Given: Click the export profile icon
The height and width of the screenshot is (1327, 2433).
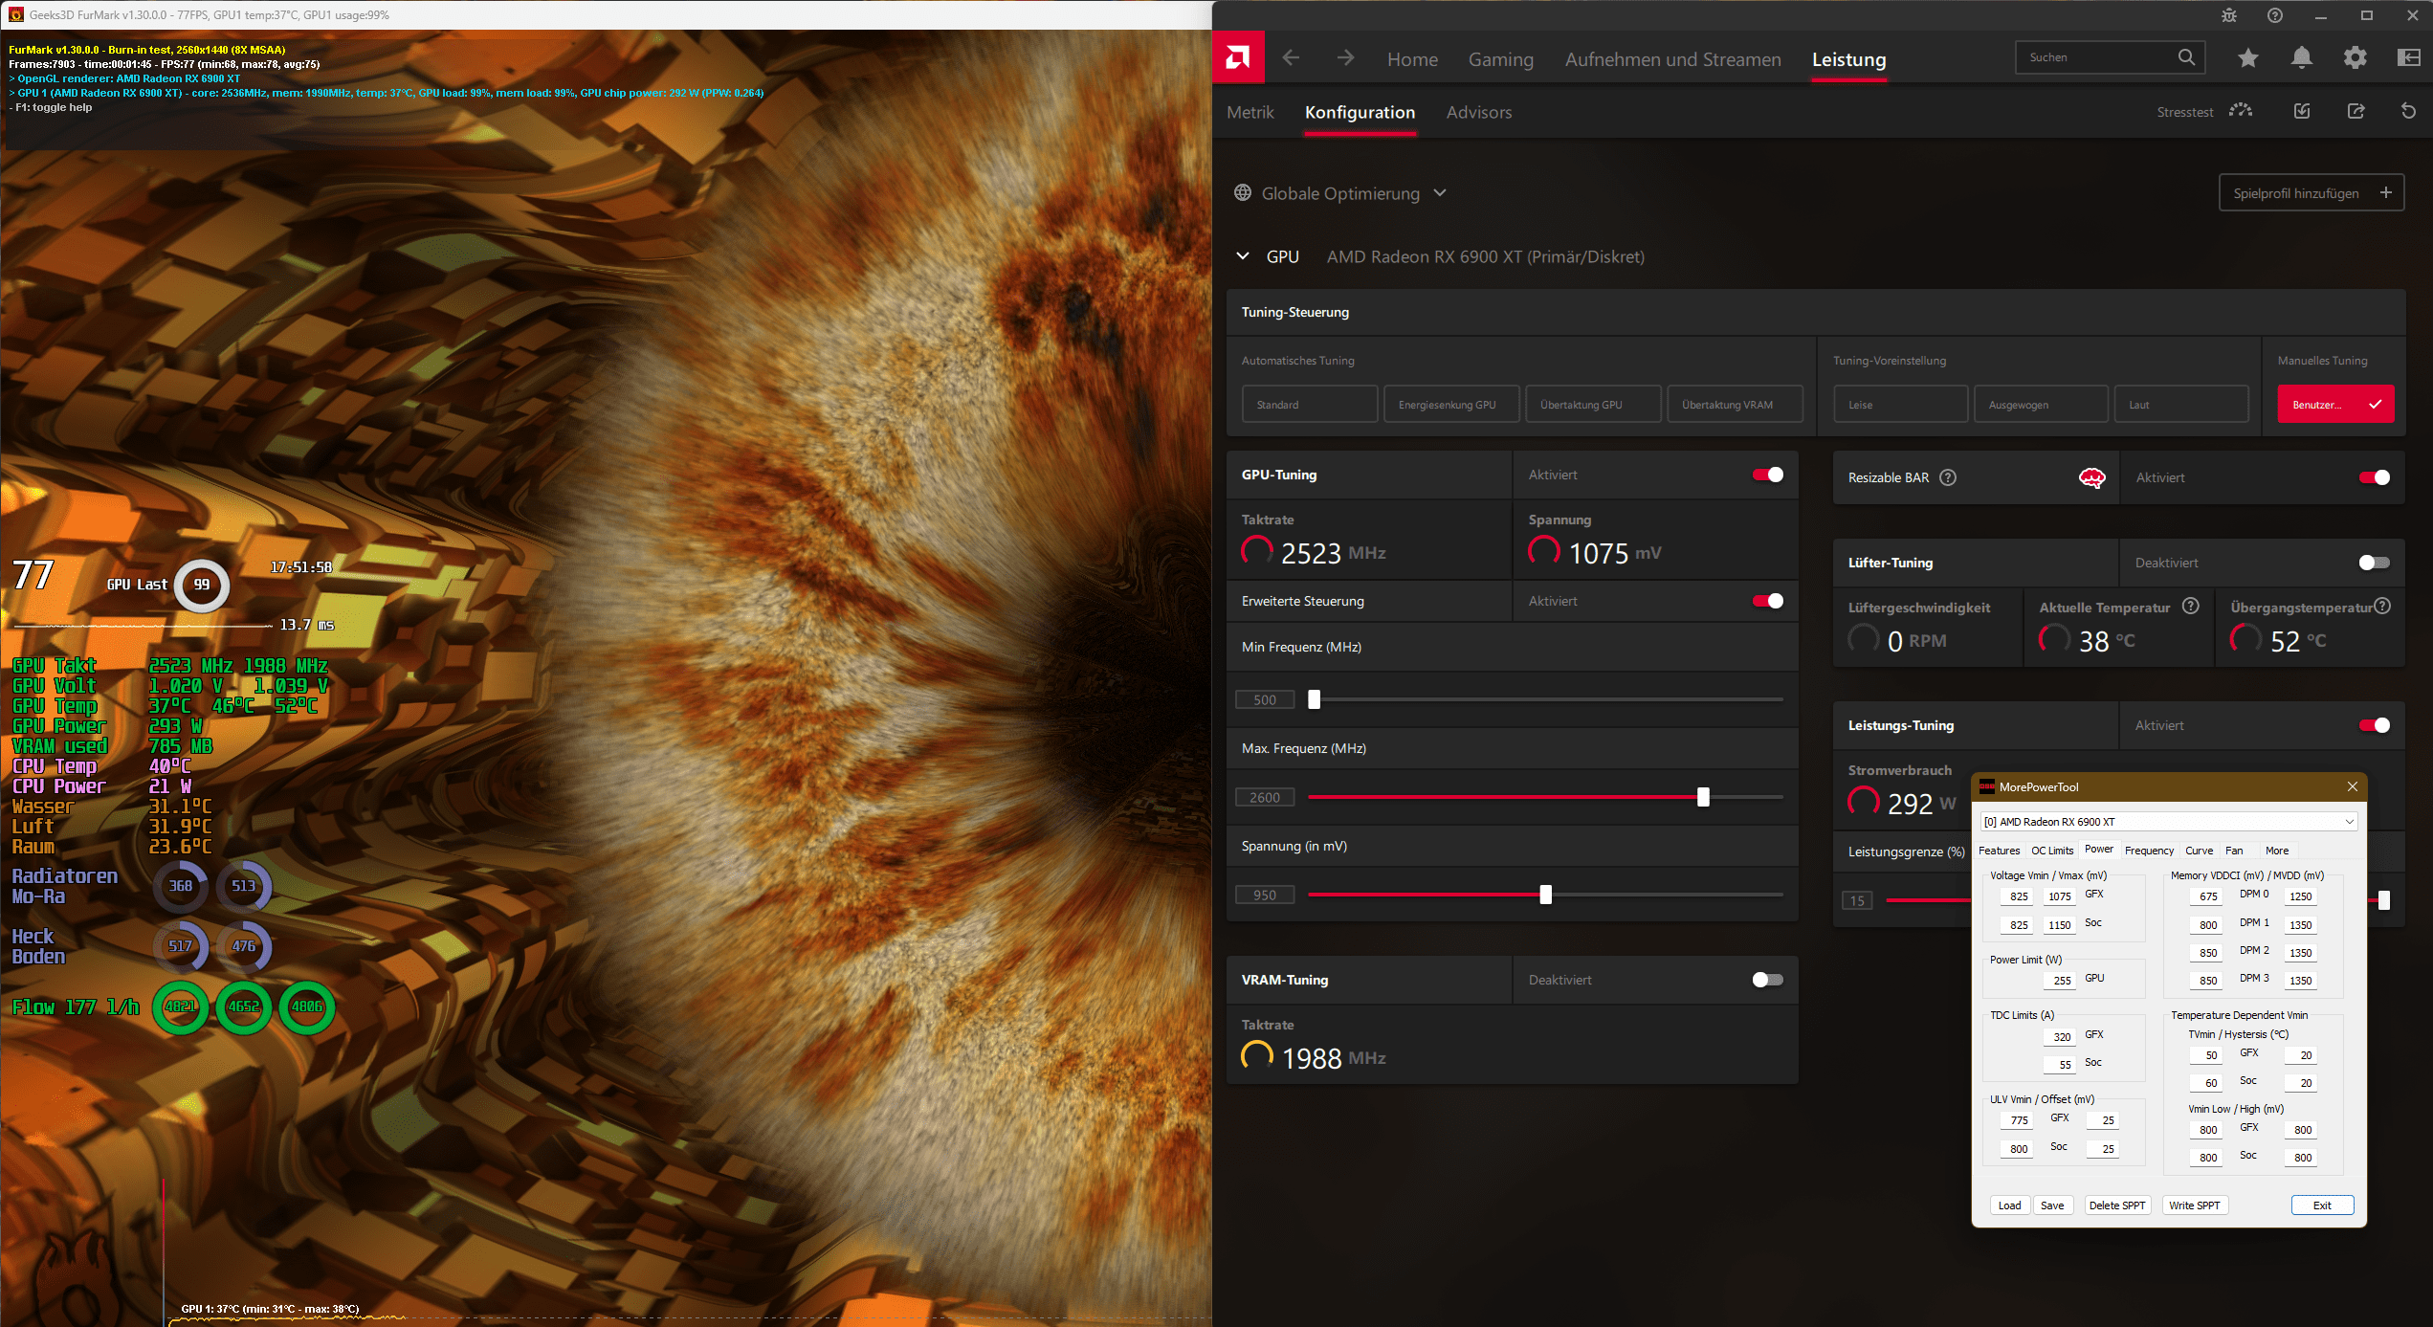Looking at the screenshot, I should pyautogui.click(x=2356, y=111).
